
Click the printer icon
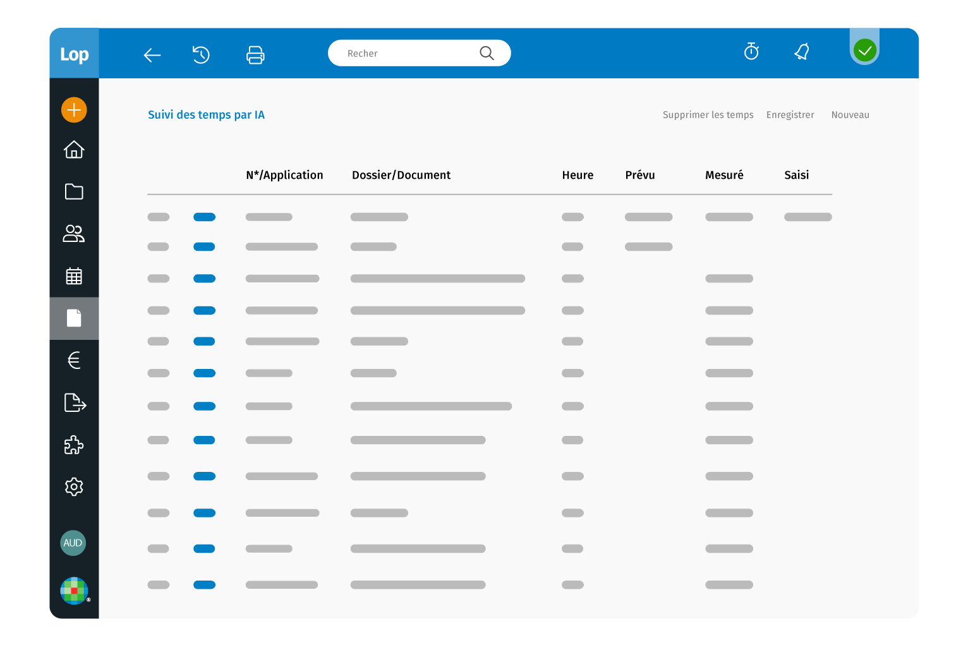point(255,55)
